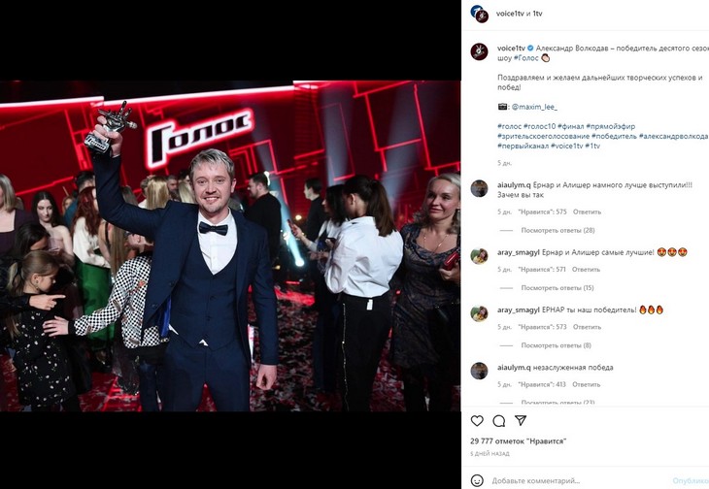
Task: Open voice1tv avatar in post header
Action: click(x=479, y=14)
